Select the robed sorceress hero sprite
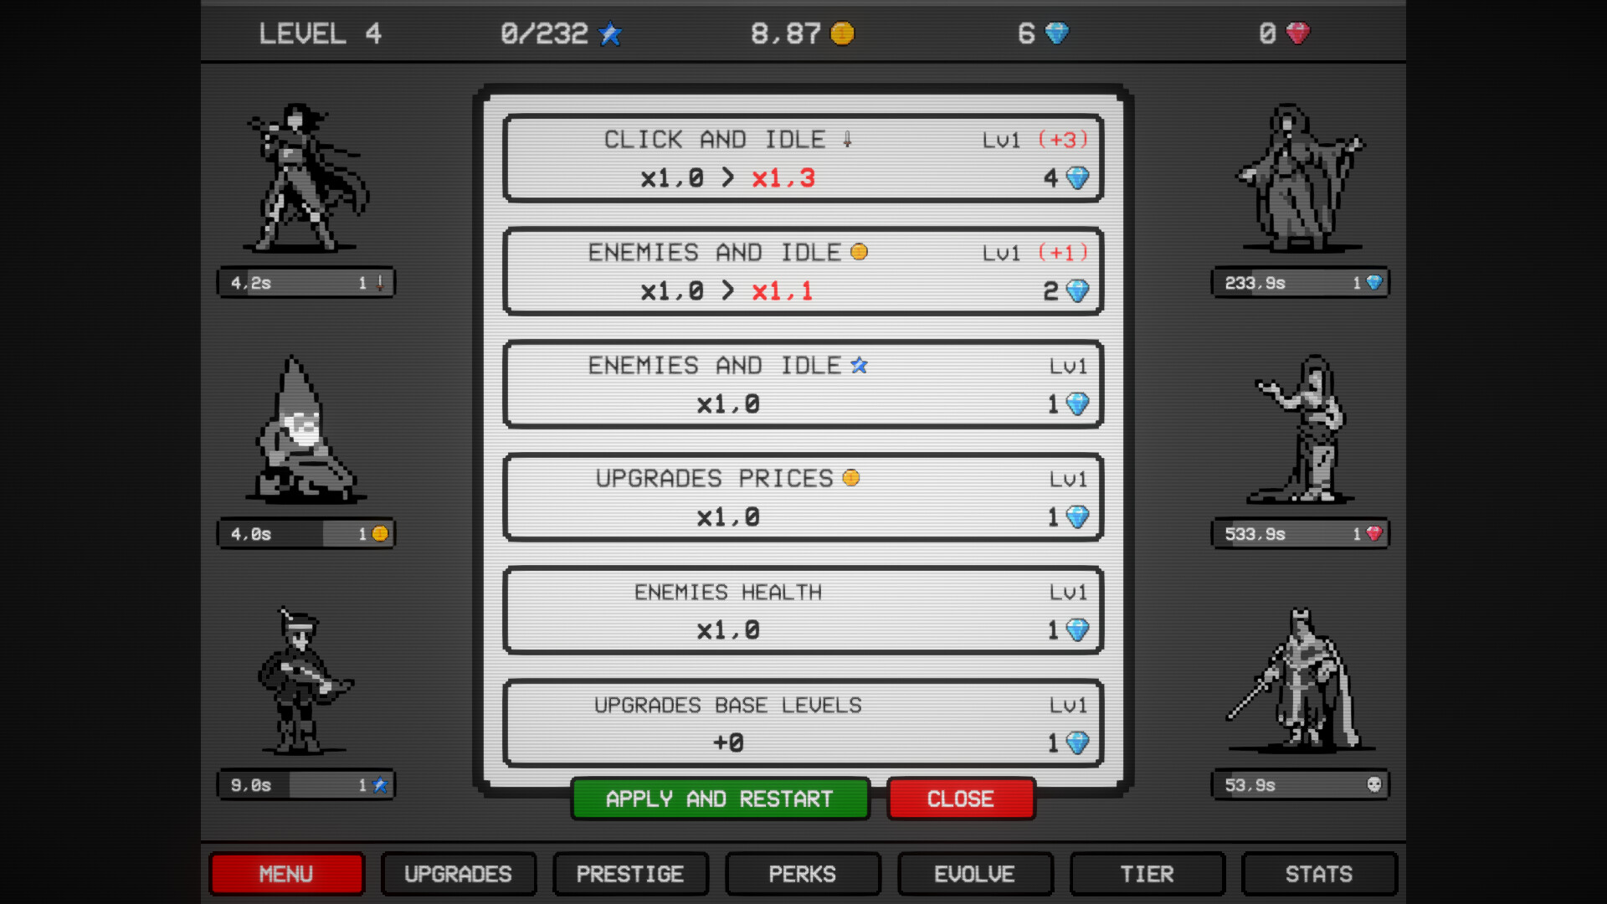 point(1301,177)
